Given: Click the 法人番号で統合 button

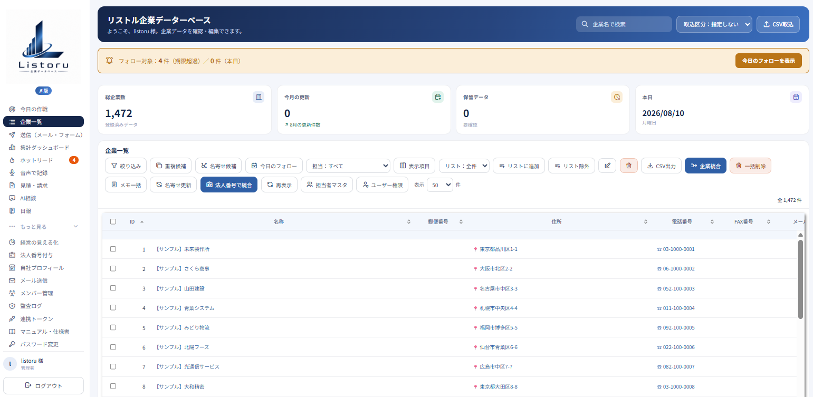Looking at the screenshot, I should tap(229, 185).
